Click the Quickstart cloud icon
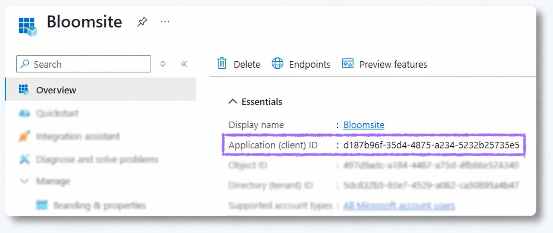The height and width of the screenshot is (233, 553). pos(24,113)
